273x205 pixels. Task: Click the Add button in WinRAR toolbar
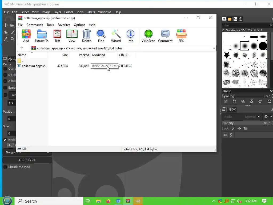click(26, 36)
